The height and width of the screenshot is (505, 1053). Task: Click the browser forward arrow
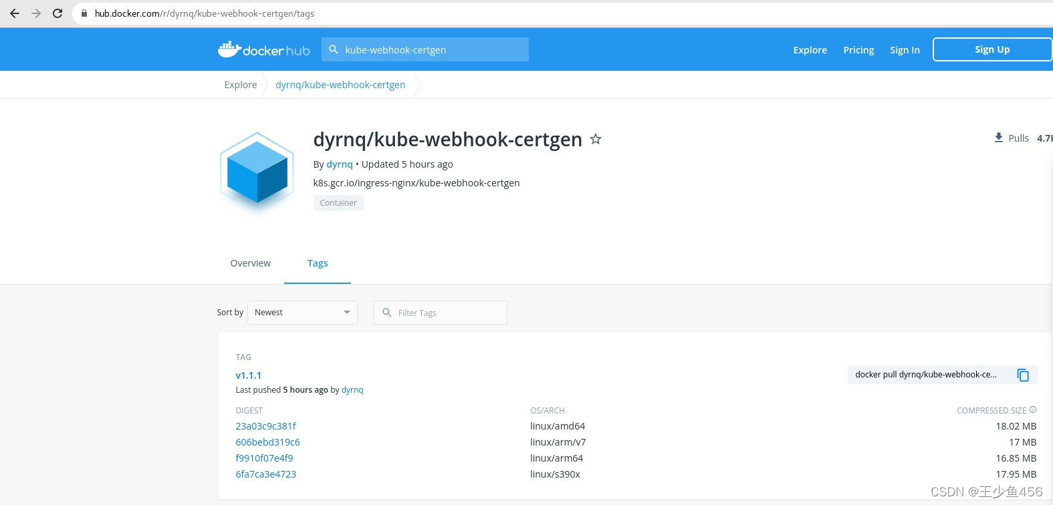[36, 13]
